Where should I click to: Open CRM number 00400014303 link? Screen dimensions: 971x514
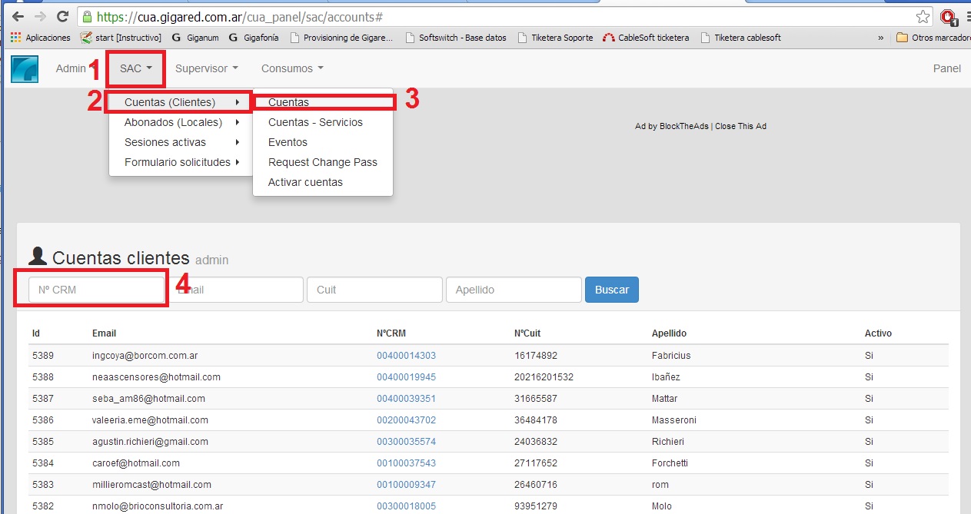[406, 356]
